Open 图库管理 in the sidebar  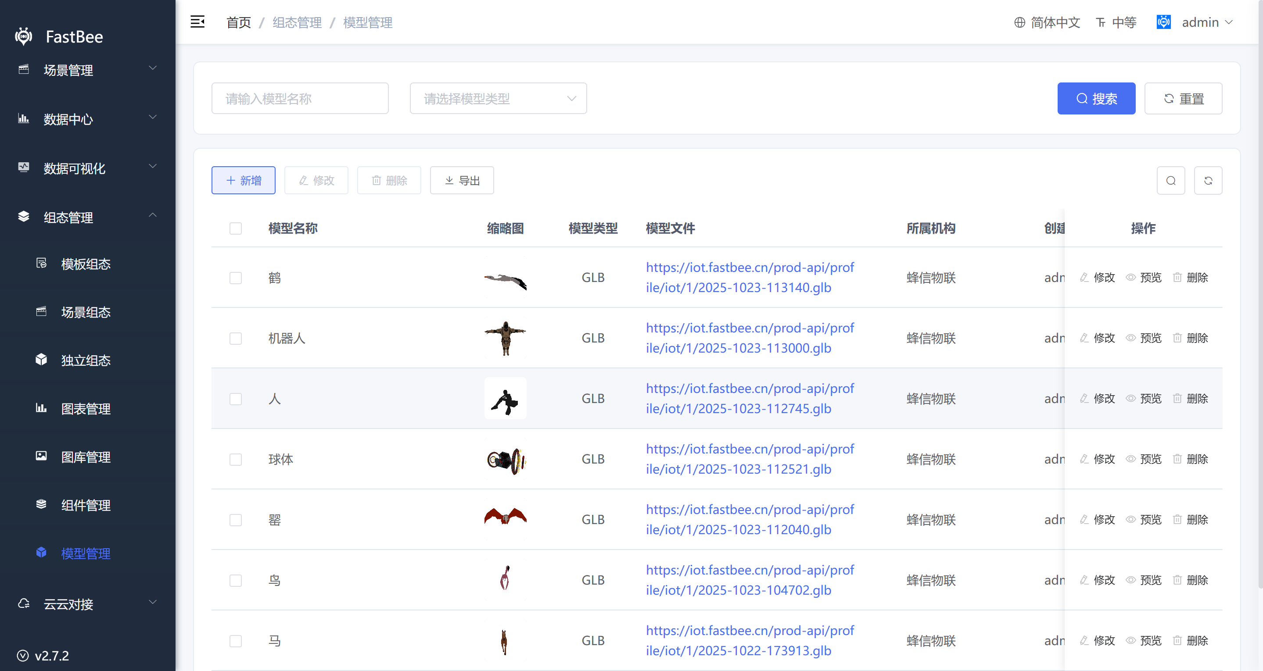coord(85,457)
